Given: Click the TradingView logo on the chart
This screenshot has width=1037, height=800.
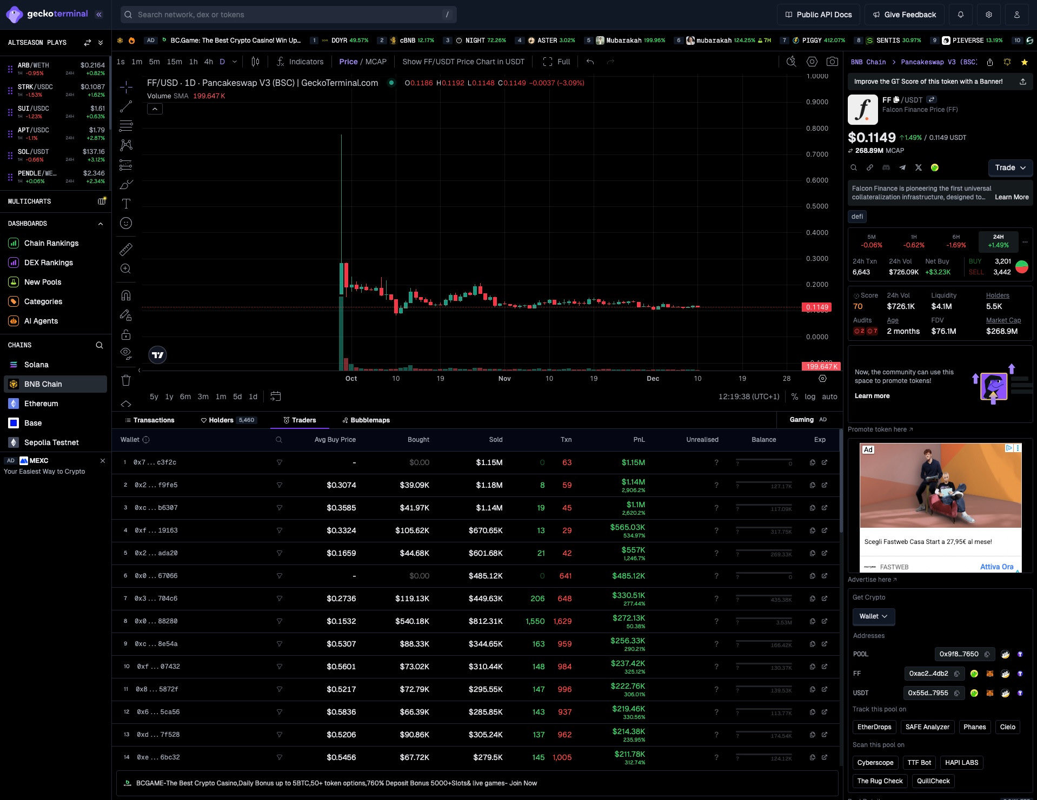Looking at the screenshot, I should point(158,355).
